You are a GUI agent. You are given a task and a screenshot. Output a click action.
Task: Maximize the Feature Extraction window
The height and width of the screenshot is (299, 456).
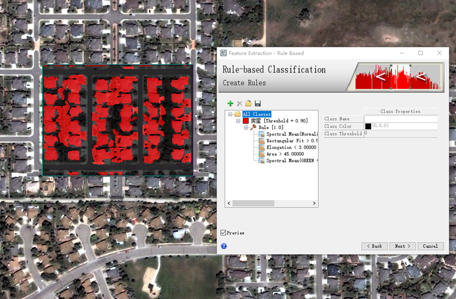[x=421, y=53]
